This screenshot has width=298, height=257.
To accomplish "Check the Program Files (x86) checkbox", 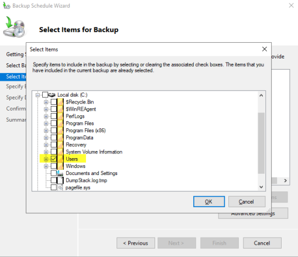I will 54,131.
